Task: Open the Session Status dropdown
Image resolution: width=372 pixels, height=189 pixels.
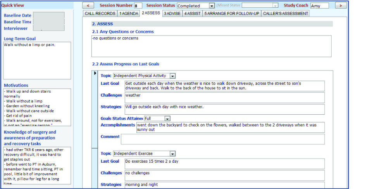Action: (212, 6)
